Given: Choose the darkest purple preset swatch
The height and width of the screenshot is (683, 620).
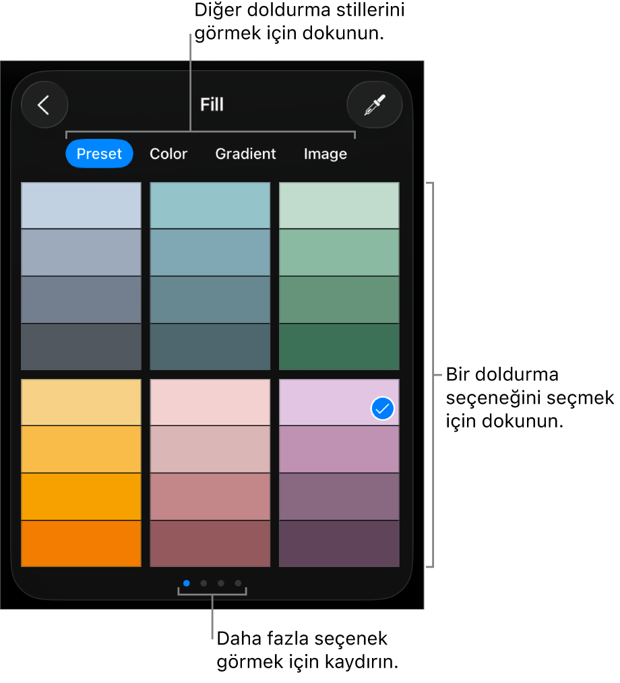Looking at the screenshot, I should (339, 543).
